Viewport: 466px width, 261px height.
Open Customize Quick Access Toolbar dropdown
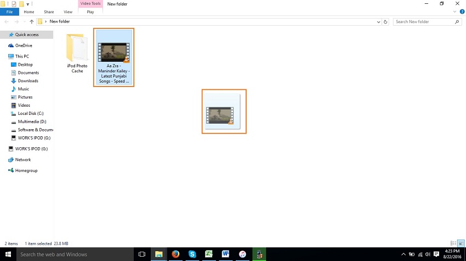tap(28, 4)
